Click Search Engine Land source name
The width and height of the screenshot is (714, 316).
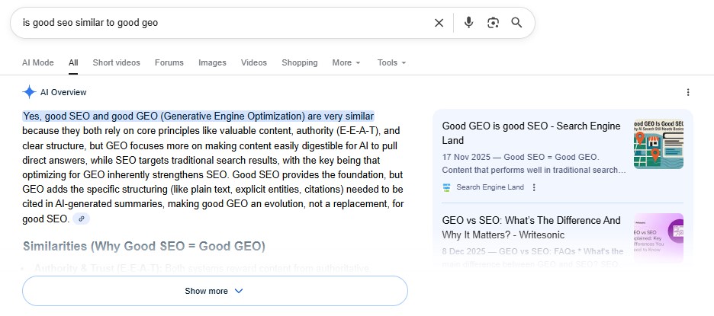coord(490,187)
